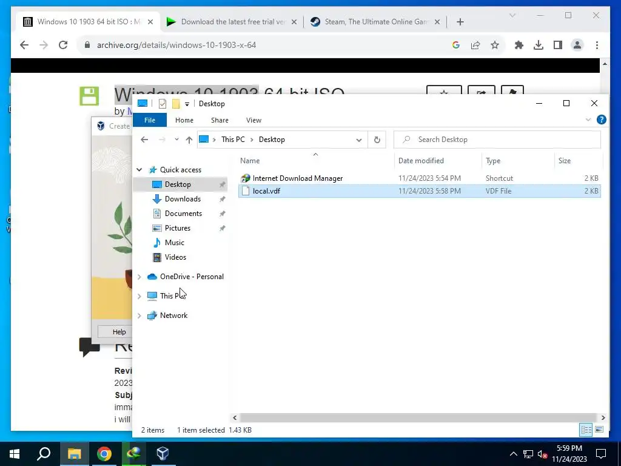This screenshot has height=466, width=621.
Task: Open network icon in system tray
Action: (x=528, y=454)
